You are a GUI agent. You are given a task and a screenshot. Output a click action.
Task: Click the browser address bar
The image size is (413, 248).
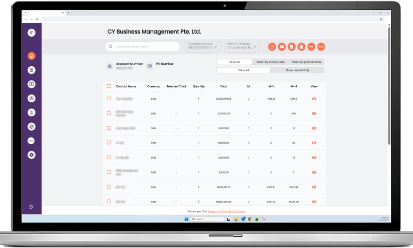[212, 19]
